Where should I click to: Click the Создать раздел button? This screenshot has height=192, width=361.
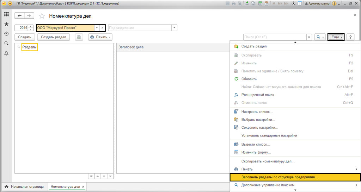tap(54, 37)
